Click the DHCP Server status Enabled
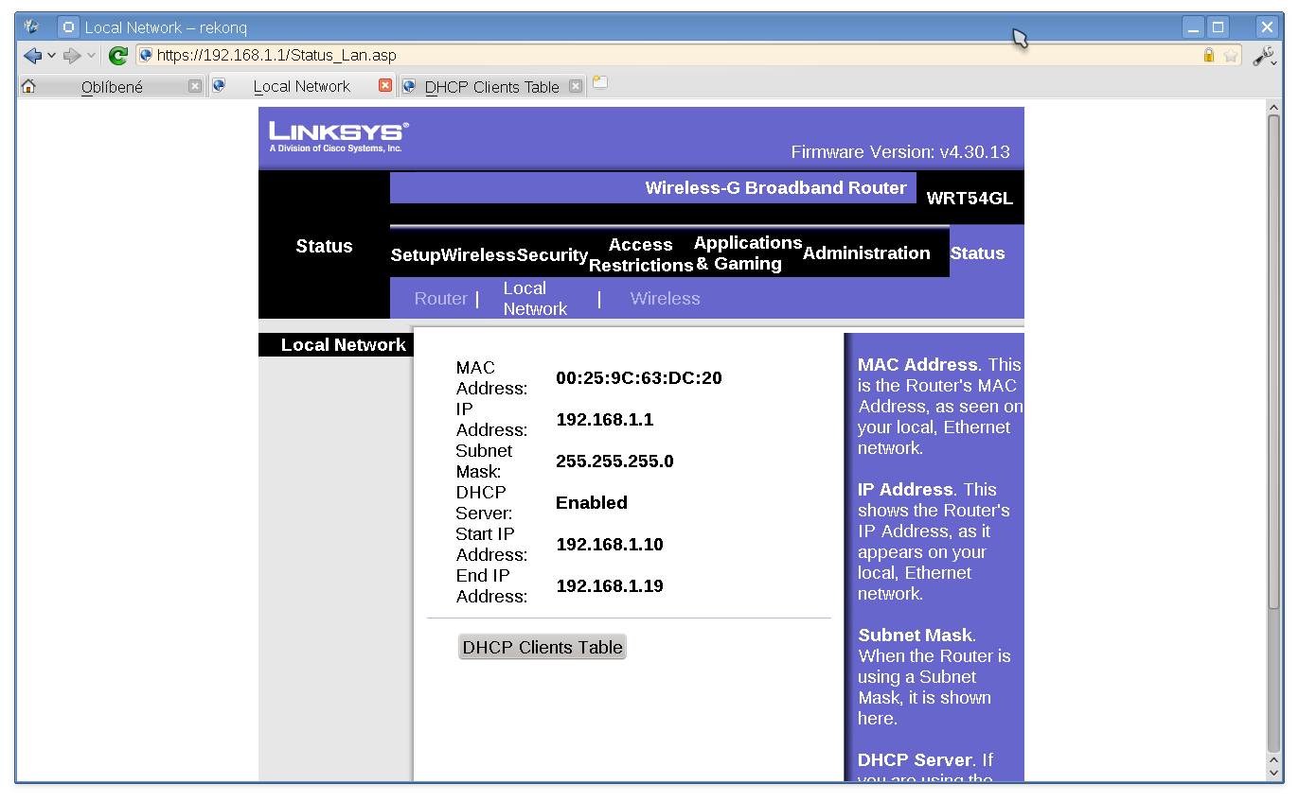This screenshot has width=1299, height=801. (x=592, y=503)
